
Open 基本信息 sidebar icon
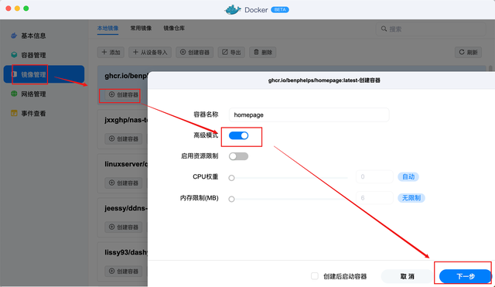tap(14, 36)
